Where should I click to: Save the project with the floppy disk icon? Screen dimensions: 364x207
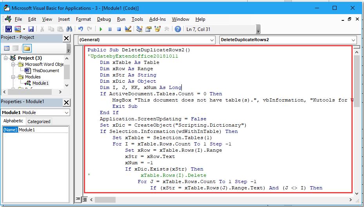pos(31,29)
